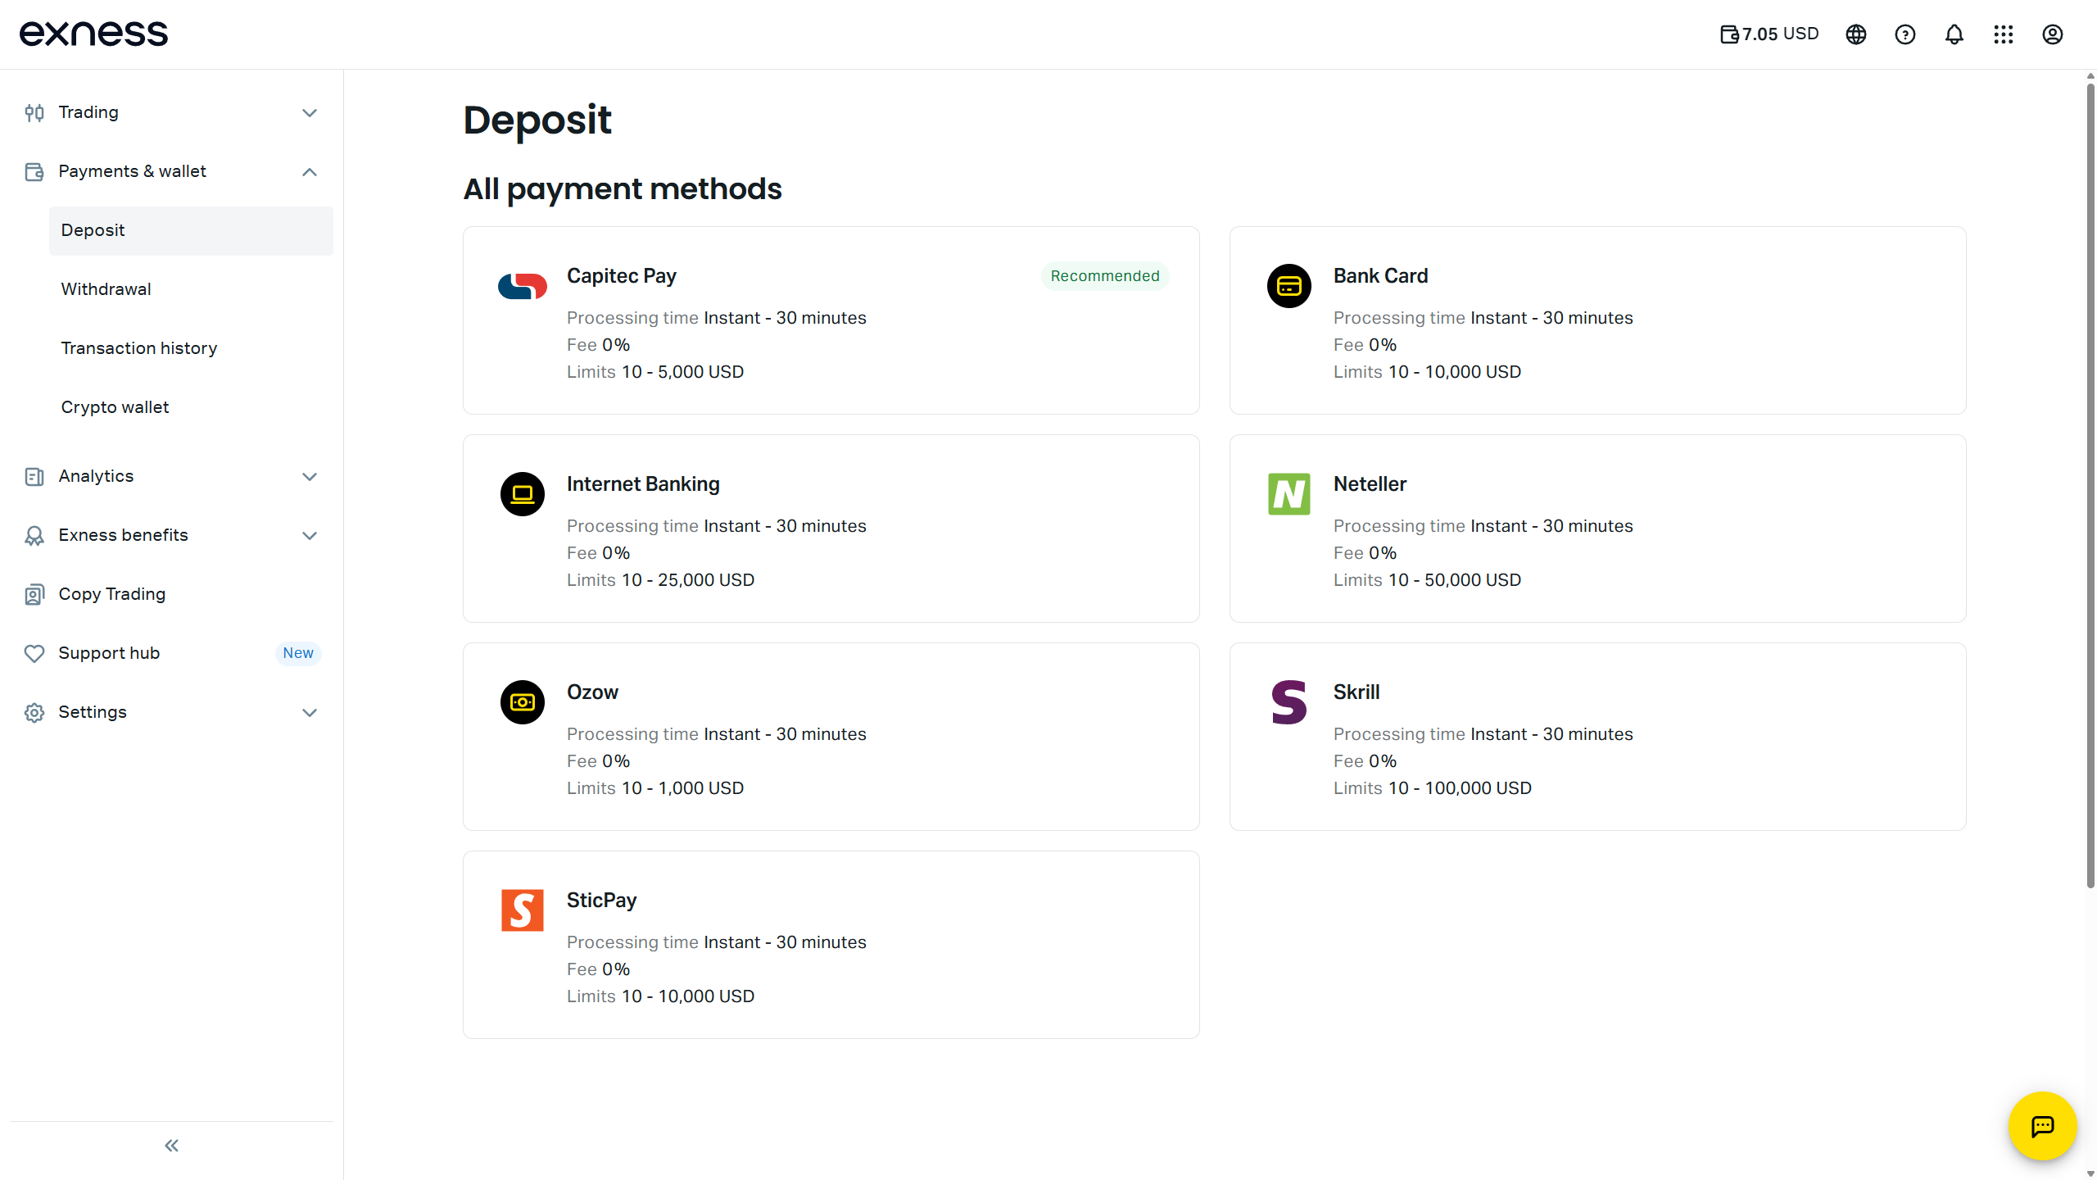The width and height of the screenshot is (2097, 1180).
Task: Choose Ozow payment method
Action: point(831,737)
